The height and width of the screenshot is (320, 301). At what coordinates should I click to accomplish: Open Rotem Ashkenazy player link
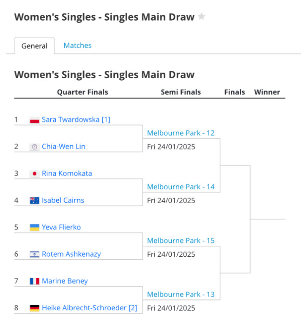pyautogui.click(x=71, y=254)
